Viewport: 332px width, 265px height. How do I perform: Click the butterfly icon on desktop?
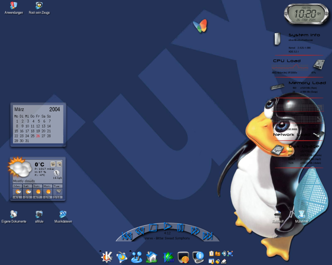pyautogui.click(x=200, y=26)
